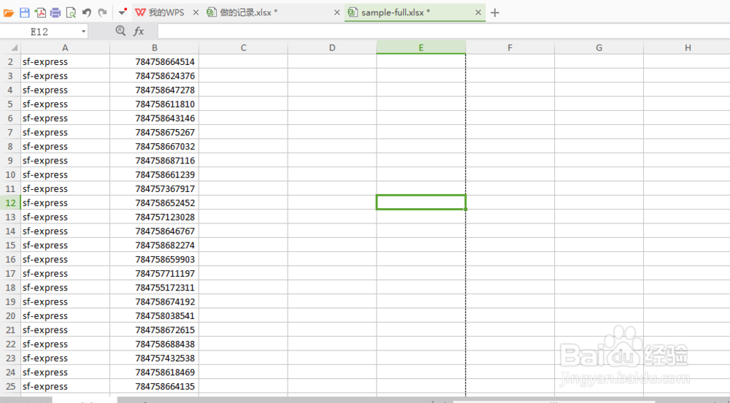Viewport: 730px width, 403px height.
Task: Click cell containing 784757123028
Action: (x=154, y=217)
